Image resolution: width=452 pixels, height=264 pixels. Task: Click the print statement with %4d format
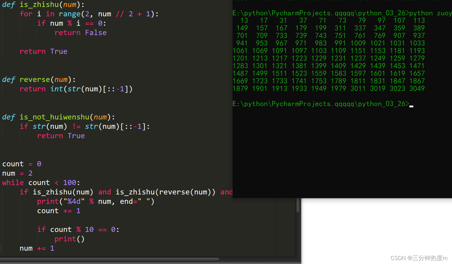point(95,201)
